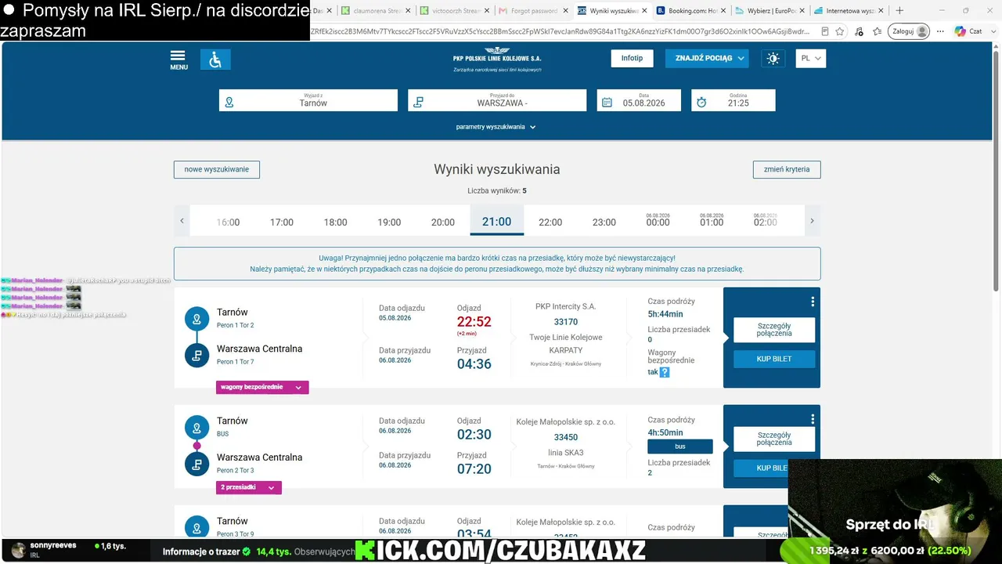
Task: Select the 20:00 hour tab
Action: 443,222
